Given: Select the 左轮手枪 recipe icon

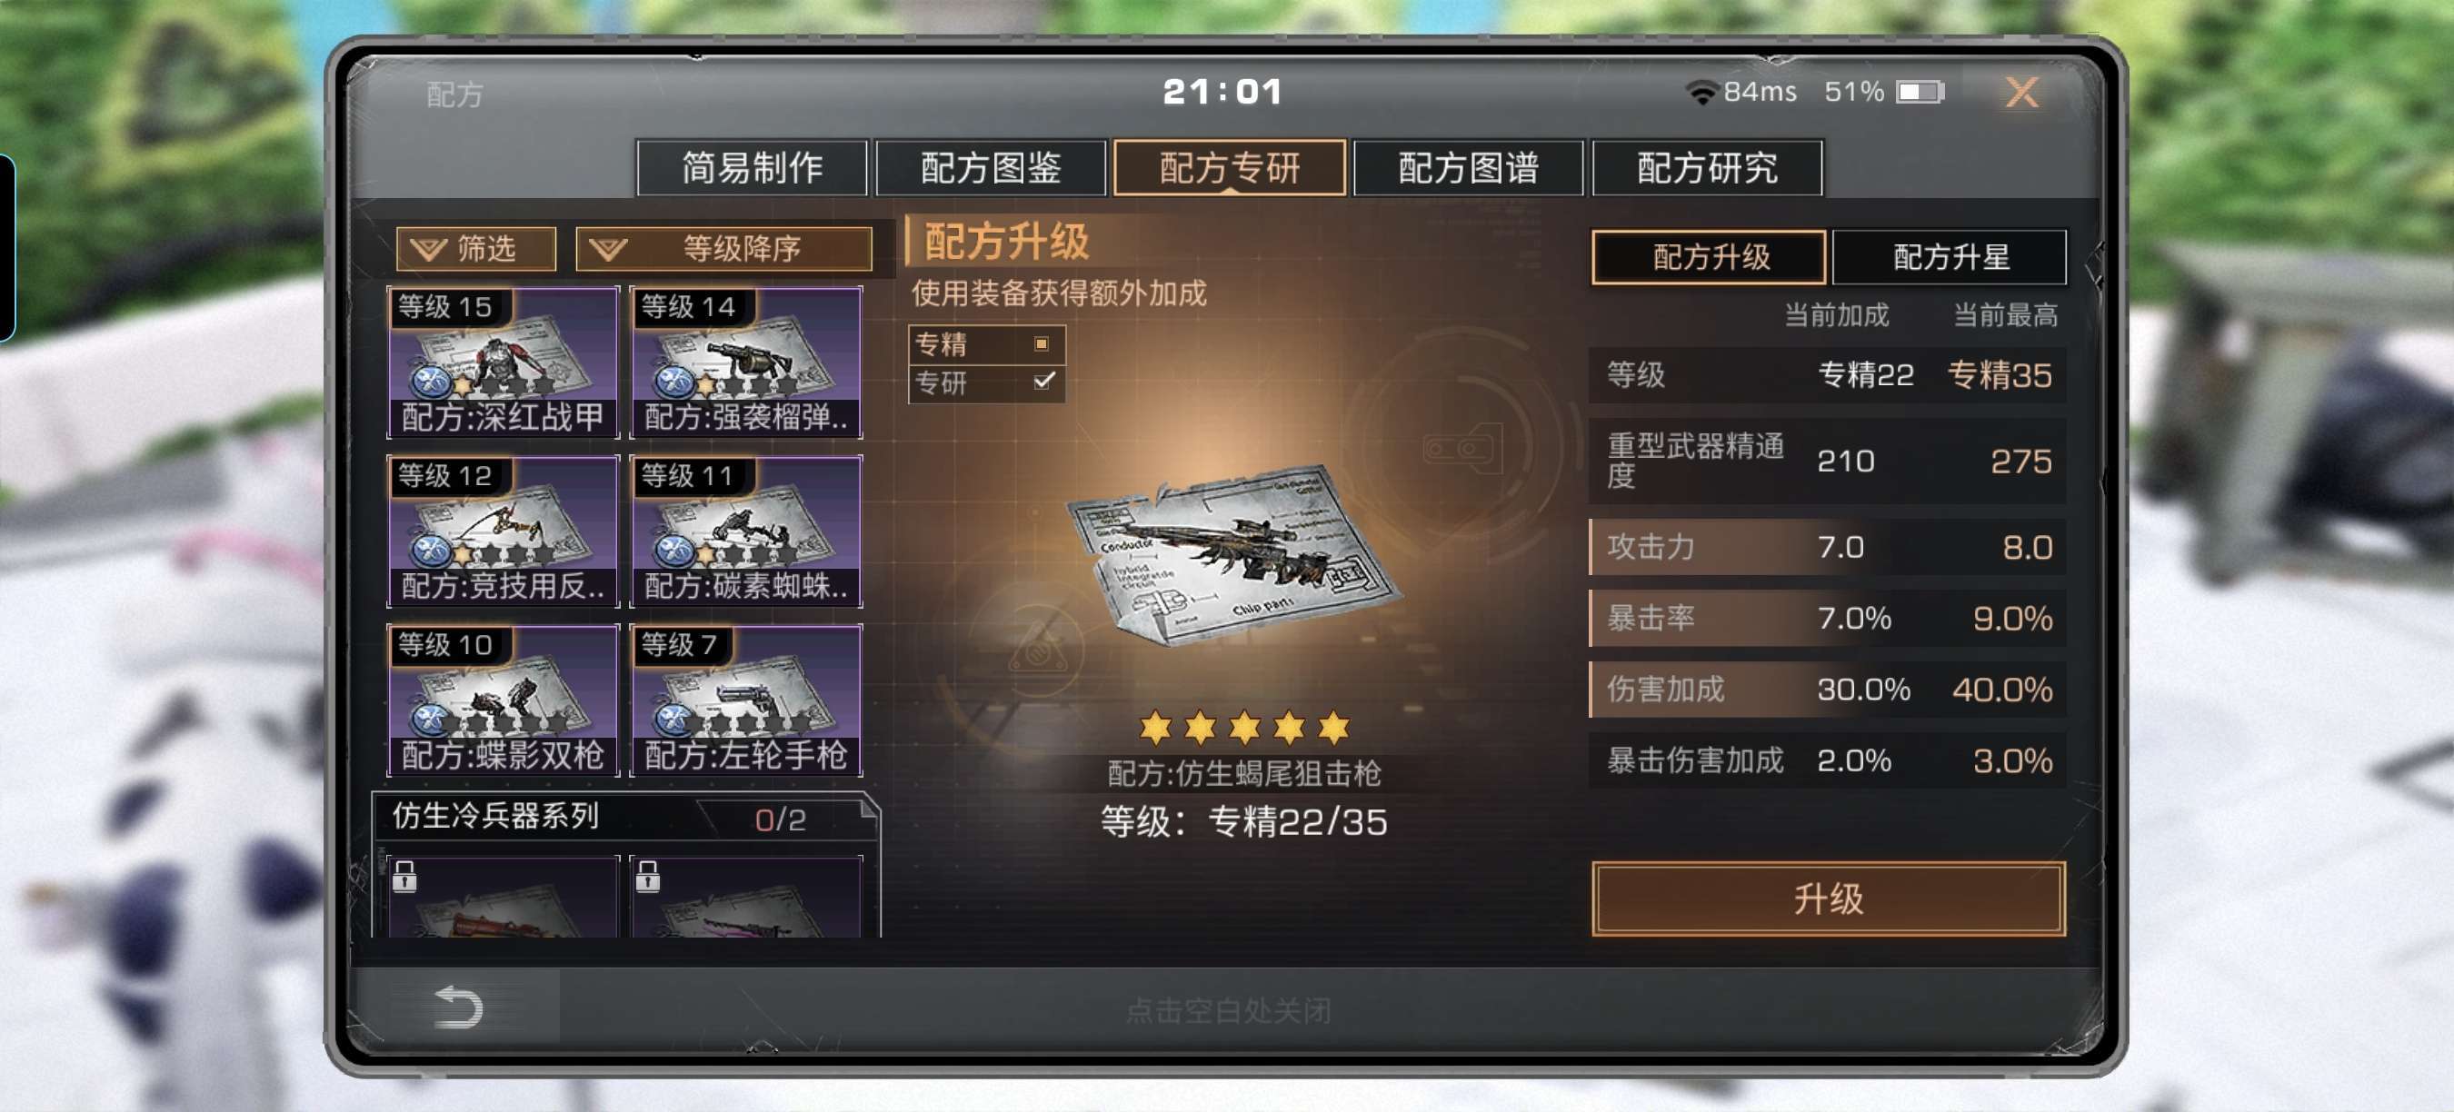Looking at the screenshot, I should pos(746,700).
